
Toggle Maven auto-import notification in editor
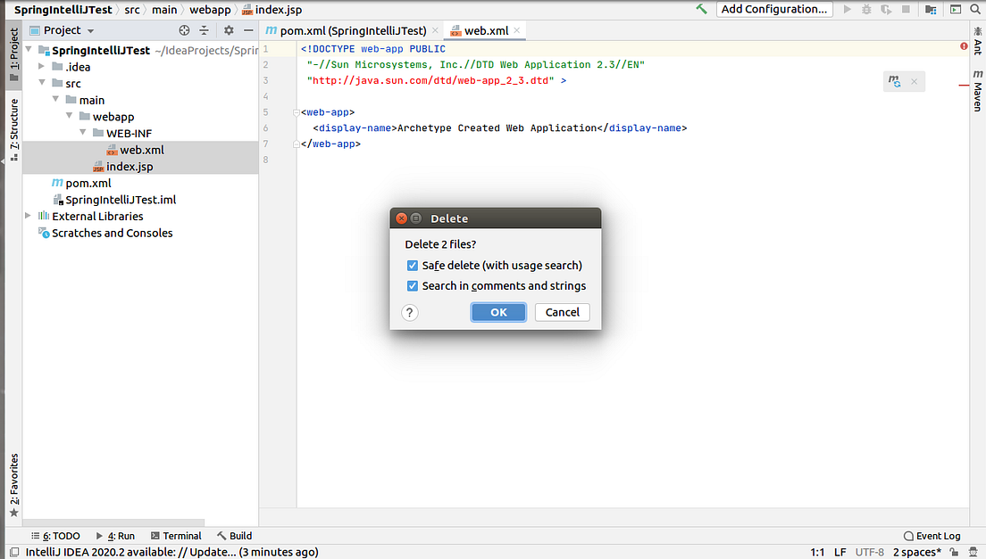pos(895,80)
